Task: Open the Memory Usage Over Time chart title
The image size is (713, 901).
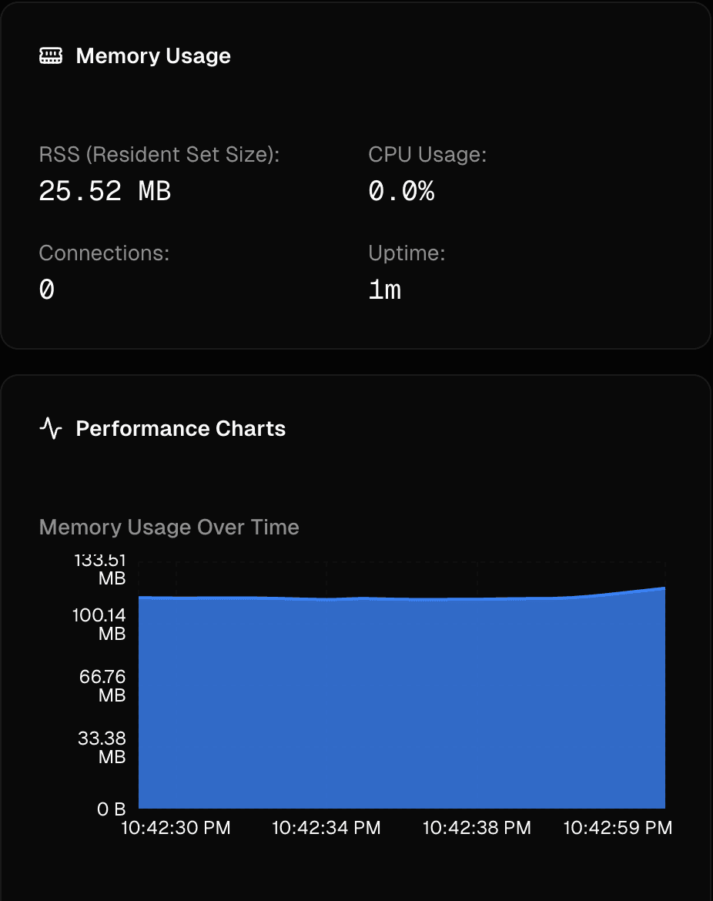Action: (169, 527)
